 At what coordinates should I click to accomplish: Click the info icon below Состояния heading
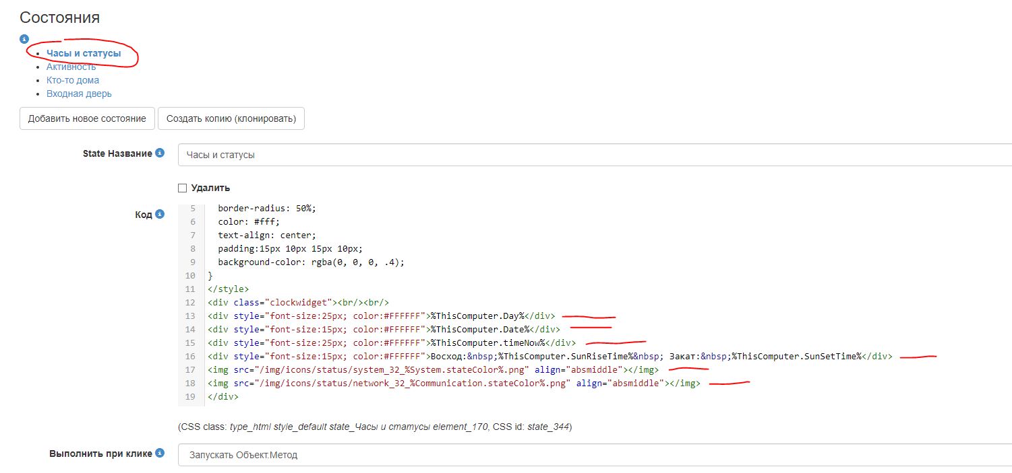[24, 39]
